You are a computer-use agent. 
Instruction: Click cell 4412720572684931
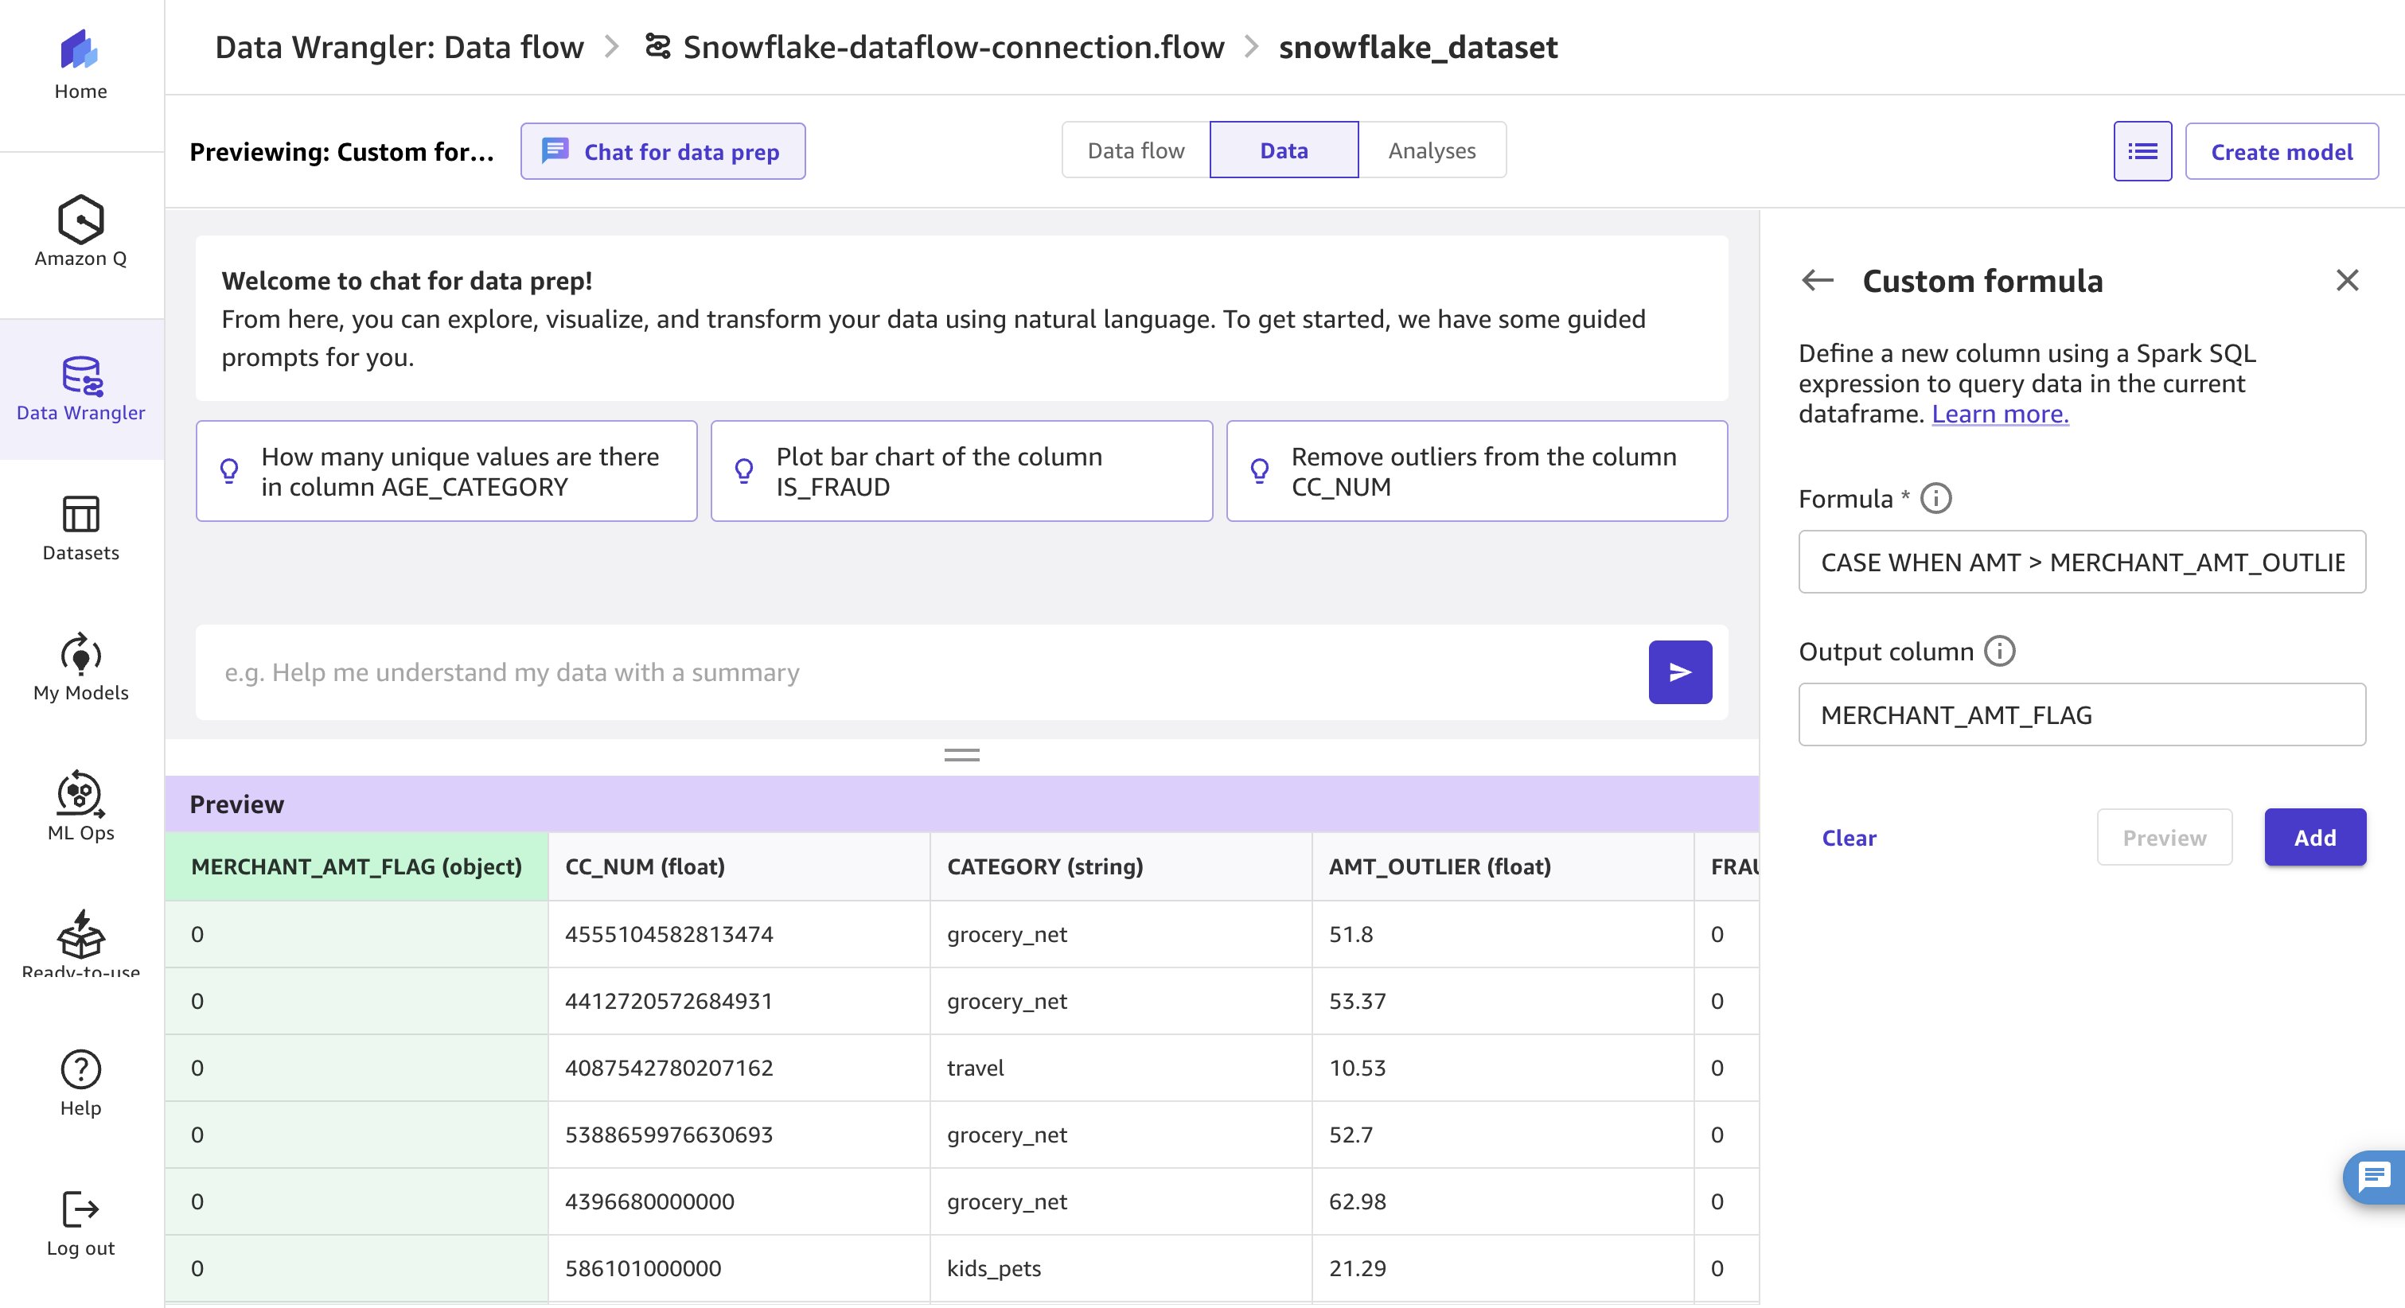coord(739,1001)
